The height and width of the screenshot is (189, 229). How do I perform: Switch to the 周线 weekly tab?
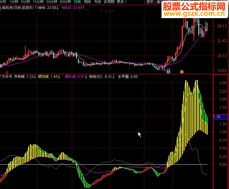(x=87, y=2)
